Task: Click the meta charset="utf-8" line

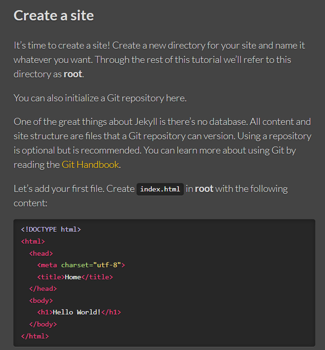Action: tap(81, 265)
